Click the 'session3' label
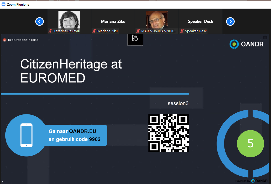This screenshot has height=184, width=271. (178, 103)
